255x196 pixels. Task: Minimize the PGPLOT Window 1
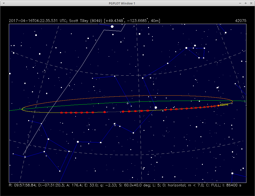coord(240,3)
